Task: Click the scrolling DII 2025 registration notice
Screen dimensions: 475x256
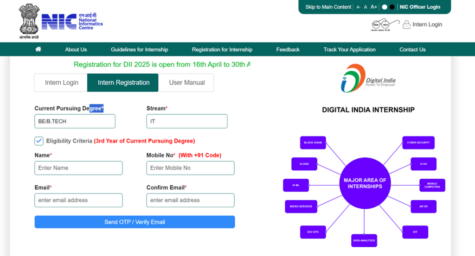Action: (162, 64)
